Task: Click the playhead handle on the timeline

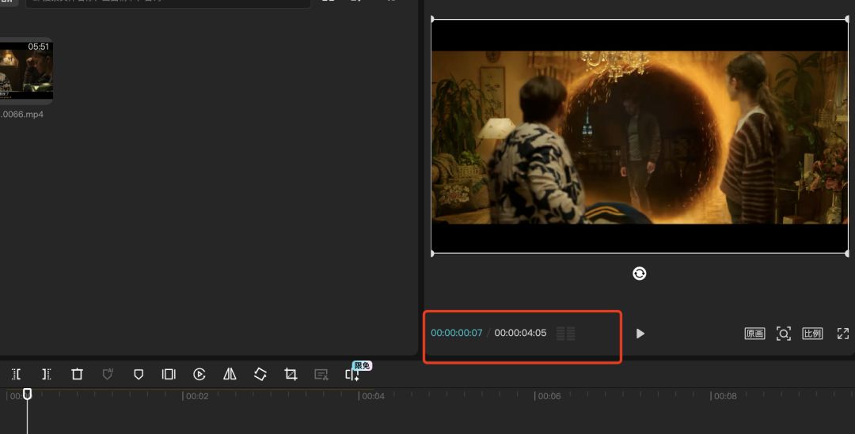Action: (27, 394)
